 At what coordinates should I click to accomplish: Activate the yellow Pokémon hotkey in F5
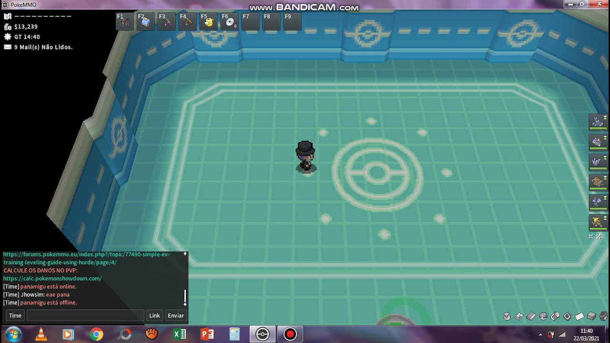(209, 22)
